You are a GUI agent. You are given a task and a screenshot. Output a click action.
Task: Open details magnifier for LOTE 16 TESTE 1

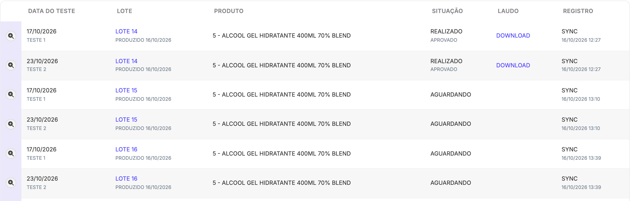(x=11, y=153)
